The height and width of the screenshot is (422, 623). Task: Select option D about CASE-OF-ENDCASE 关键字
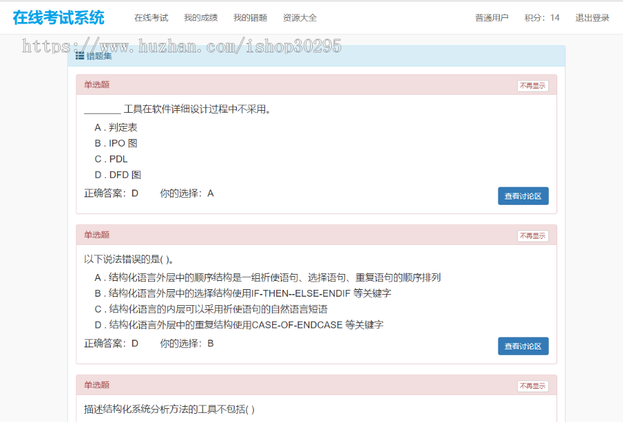point(240,324)
